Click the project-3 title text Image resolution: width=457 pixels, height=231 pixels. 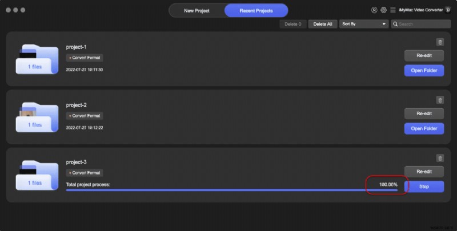click(x=76, y=162)
